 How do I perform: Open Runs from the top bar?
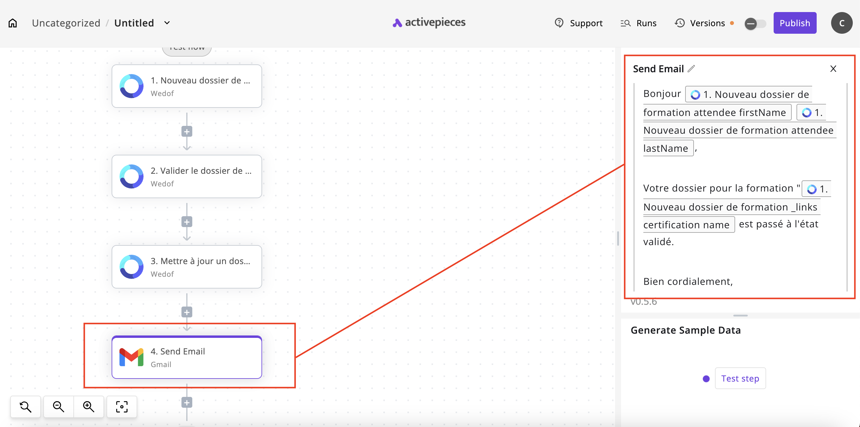click(x=638, y=23)
